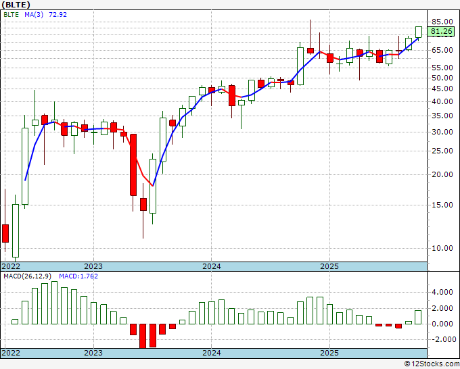Click the MACD:1.762 value label
Image resolution: width=460 pixels, height=369 pixels.
(78, 276)
